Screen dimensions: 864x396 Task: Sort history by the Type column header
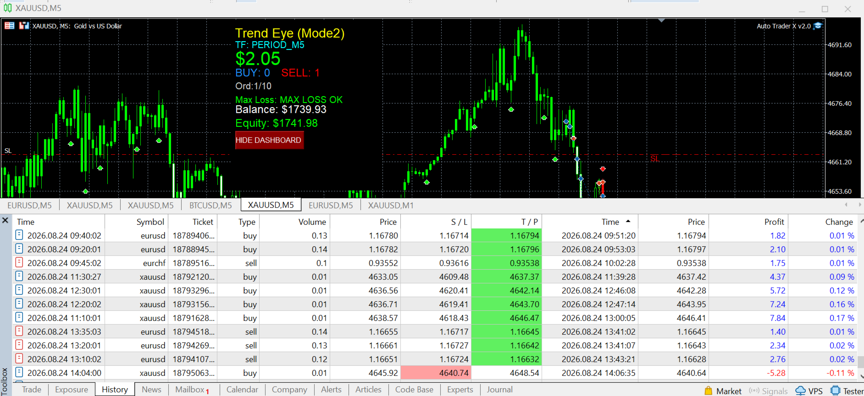click(x=238, y=222)
